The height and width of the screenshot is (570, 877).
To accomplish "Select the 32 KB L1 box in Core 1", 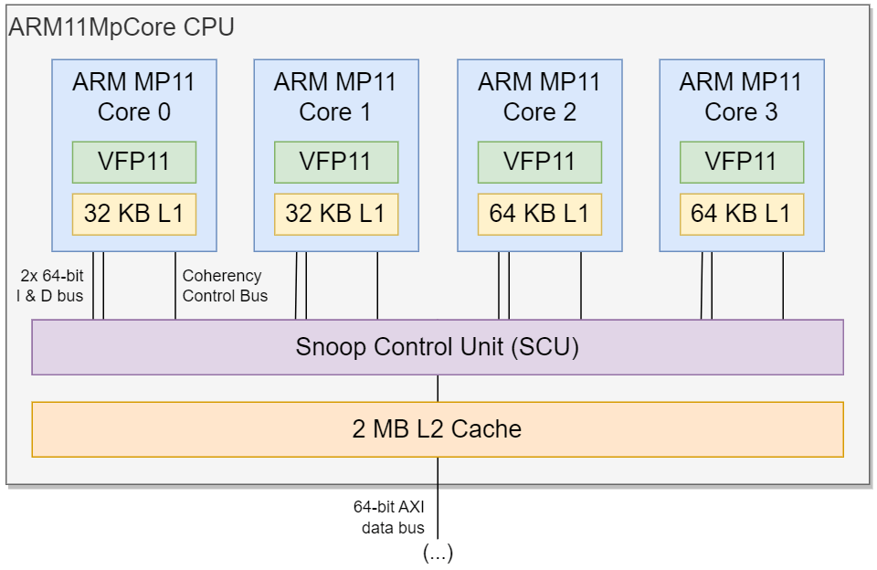I will coord(336,215).
